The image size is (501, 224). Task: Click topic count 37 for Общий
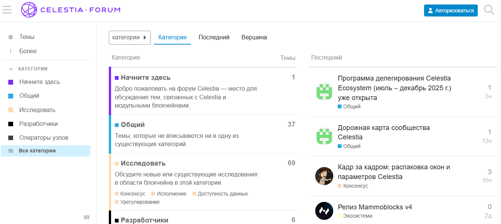[x=292, y=124]
